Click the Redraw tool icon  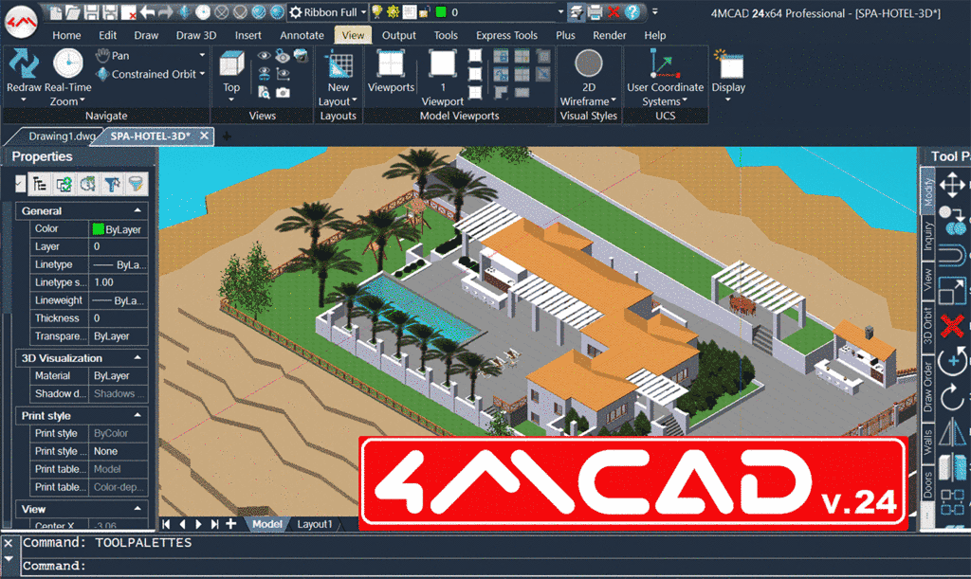(24, 63)
